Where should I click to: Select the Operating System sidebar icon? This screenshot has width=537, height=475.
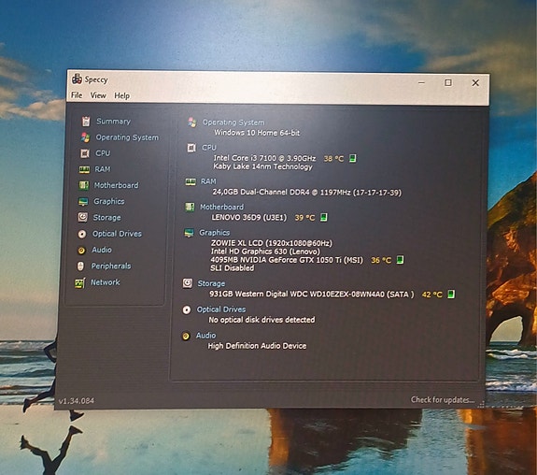click(85, 137)
